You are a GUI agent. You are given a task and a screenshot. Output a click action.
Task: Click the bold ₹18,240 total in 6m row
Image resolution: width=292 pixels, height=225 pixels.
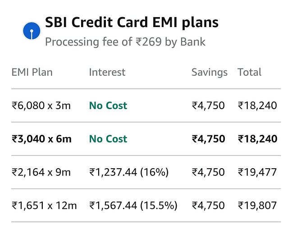257,139
